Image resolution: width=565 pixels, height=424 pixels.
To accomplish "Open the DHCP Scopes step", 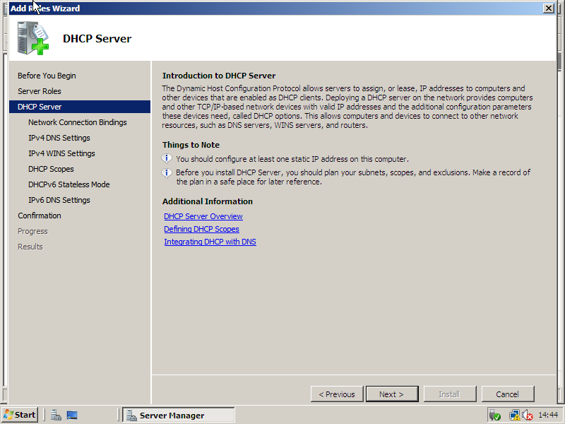I will 51,169.
